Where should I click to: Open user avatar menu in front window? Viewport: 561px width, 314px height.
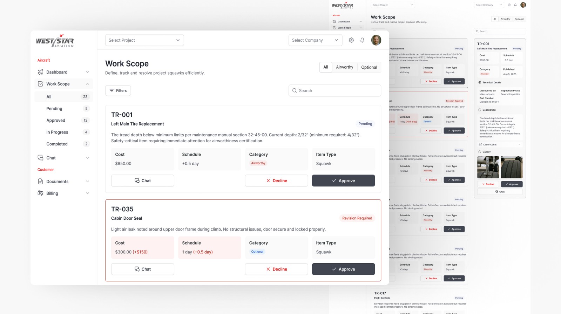coord(376,40)
